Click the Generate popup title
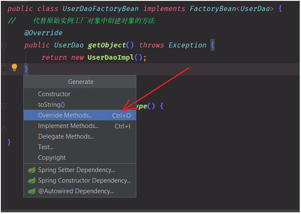The image size is (301, 214). (x=80, y=82)
